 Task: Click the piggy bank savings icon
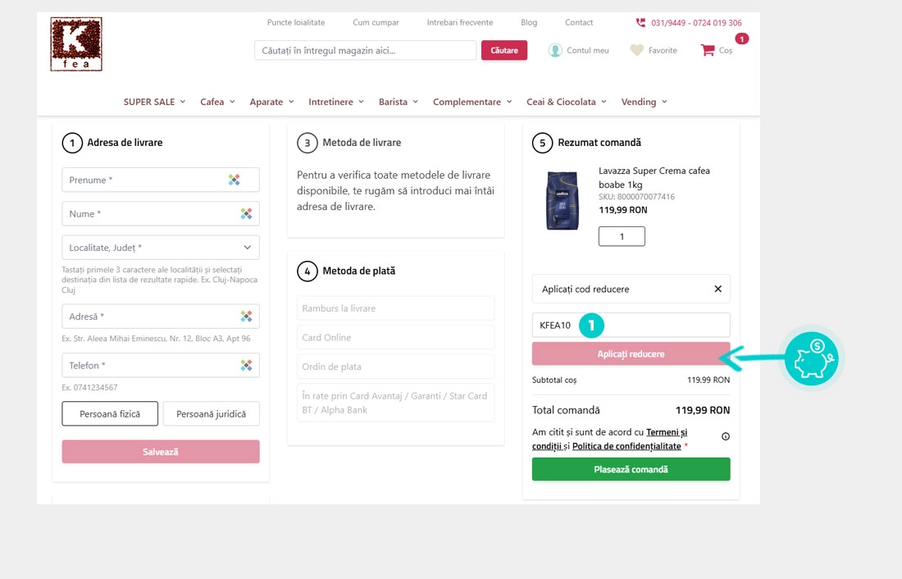(810, 358)
